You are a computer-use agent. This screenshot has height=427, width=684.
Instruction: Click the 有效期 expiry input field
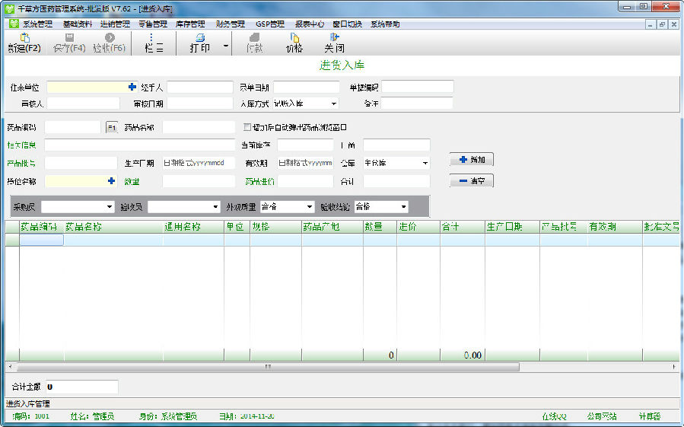(305, 164)
